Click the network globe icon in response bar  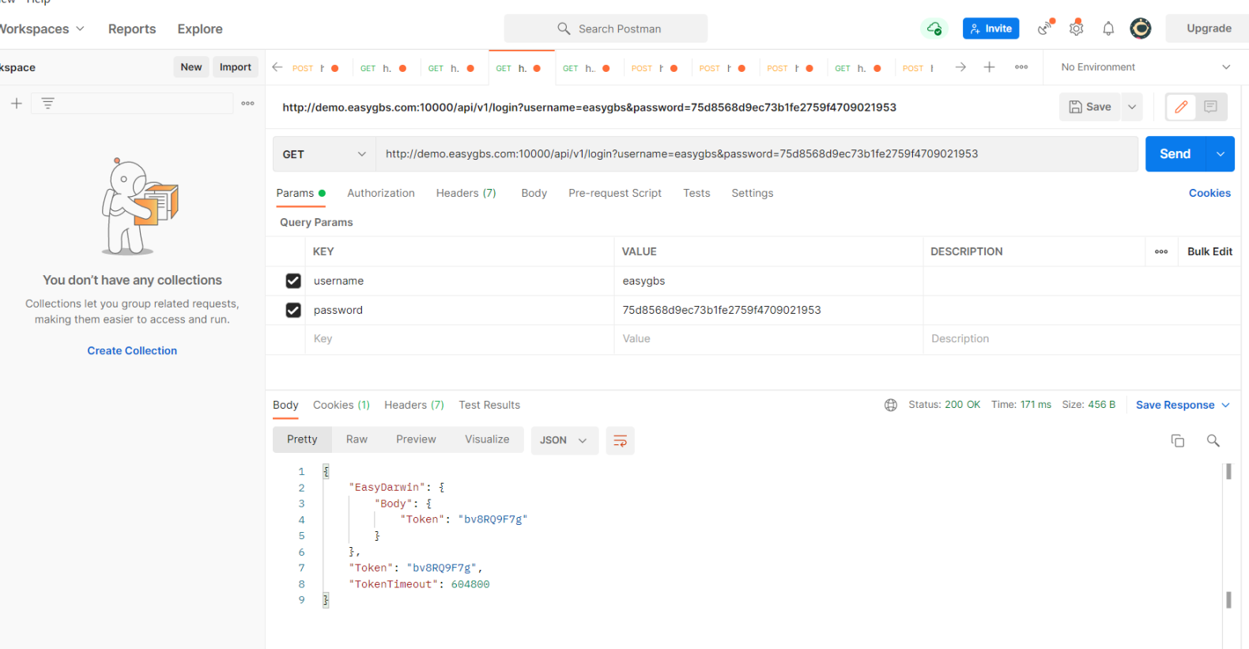click(891, 405)
